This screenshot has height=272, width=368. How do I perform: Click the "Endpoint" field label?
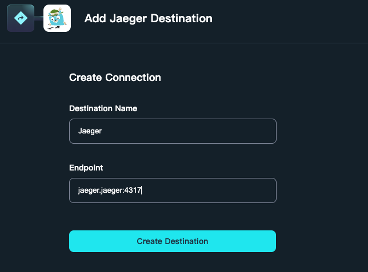tap(86, 168)
